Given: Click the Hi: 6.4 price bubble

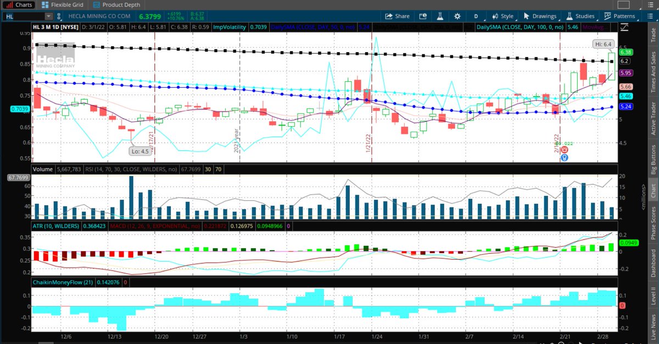Looking at the screenshot, I should click(602, 44).
